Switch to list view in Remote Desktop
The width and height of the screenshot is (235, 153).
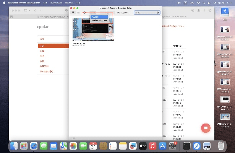point(78,13)
